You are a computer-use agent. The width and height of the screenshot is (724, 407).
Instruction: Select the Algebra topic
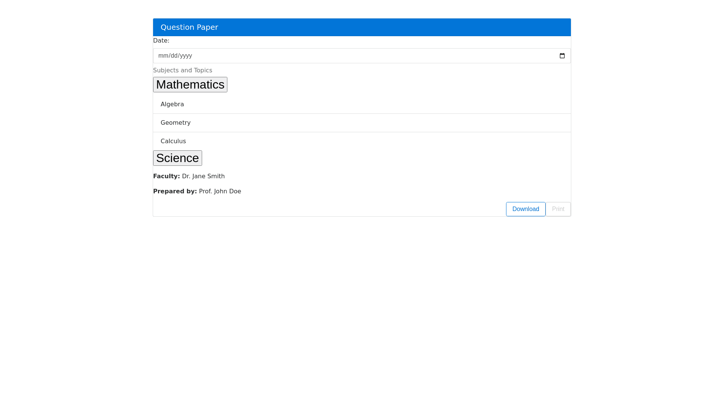[172, 104]
